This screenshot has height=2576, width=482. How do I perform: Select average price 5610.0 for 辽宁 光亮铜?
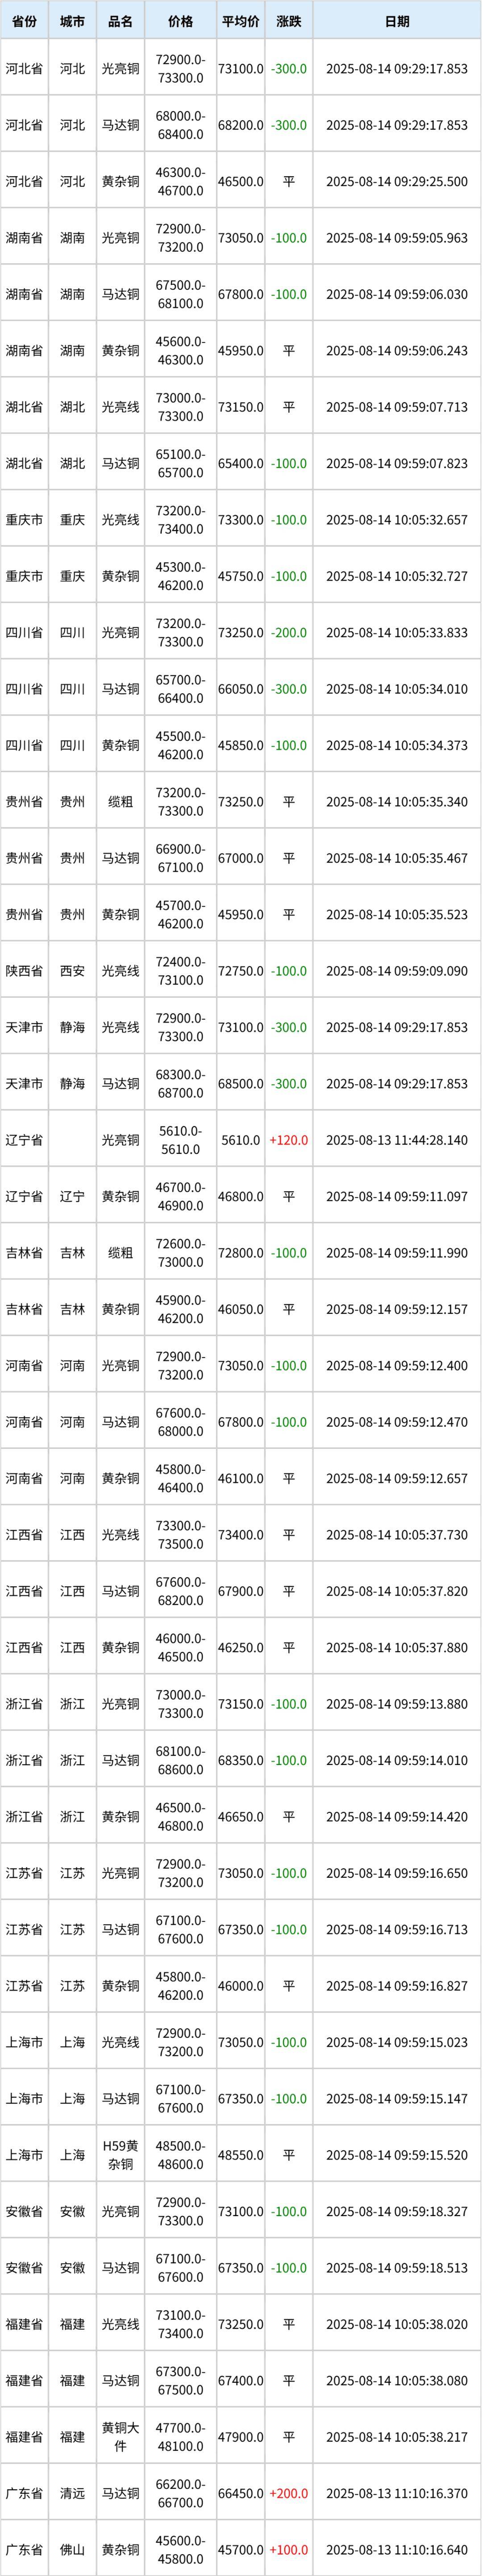[241, 1140]
